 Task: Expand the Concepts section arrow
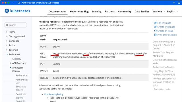click(x=7, y=41)
